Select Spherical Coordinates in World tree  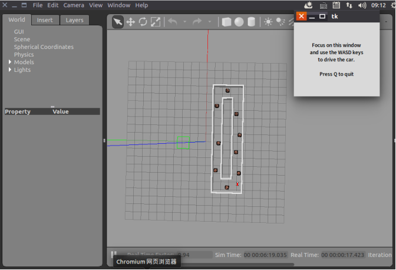pyautogui.click(x=44, y=47)
